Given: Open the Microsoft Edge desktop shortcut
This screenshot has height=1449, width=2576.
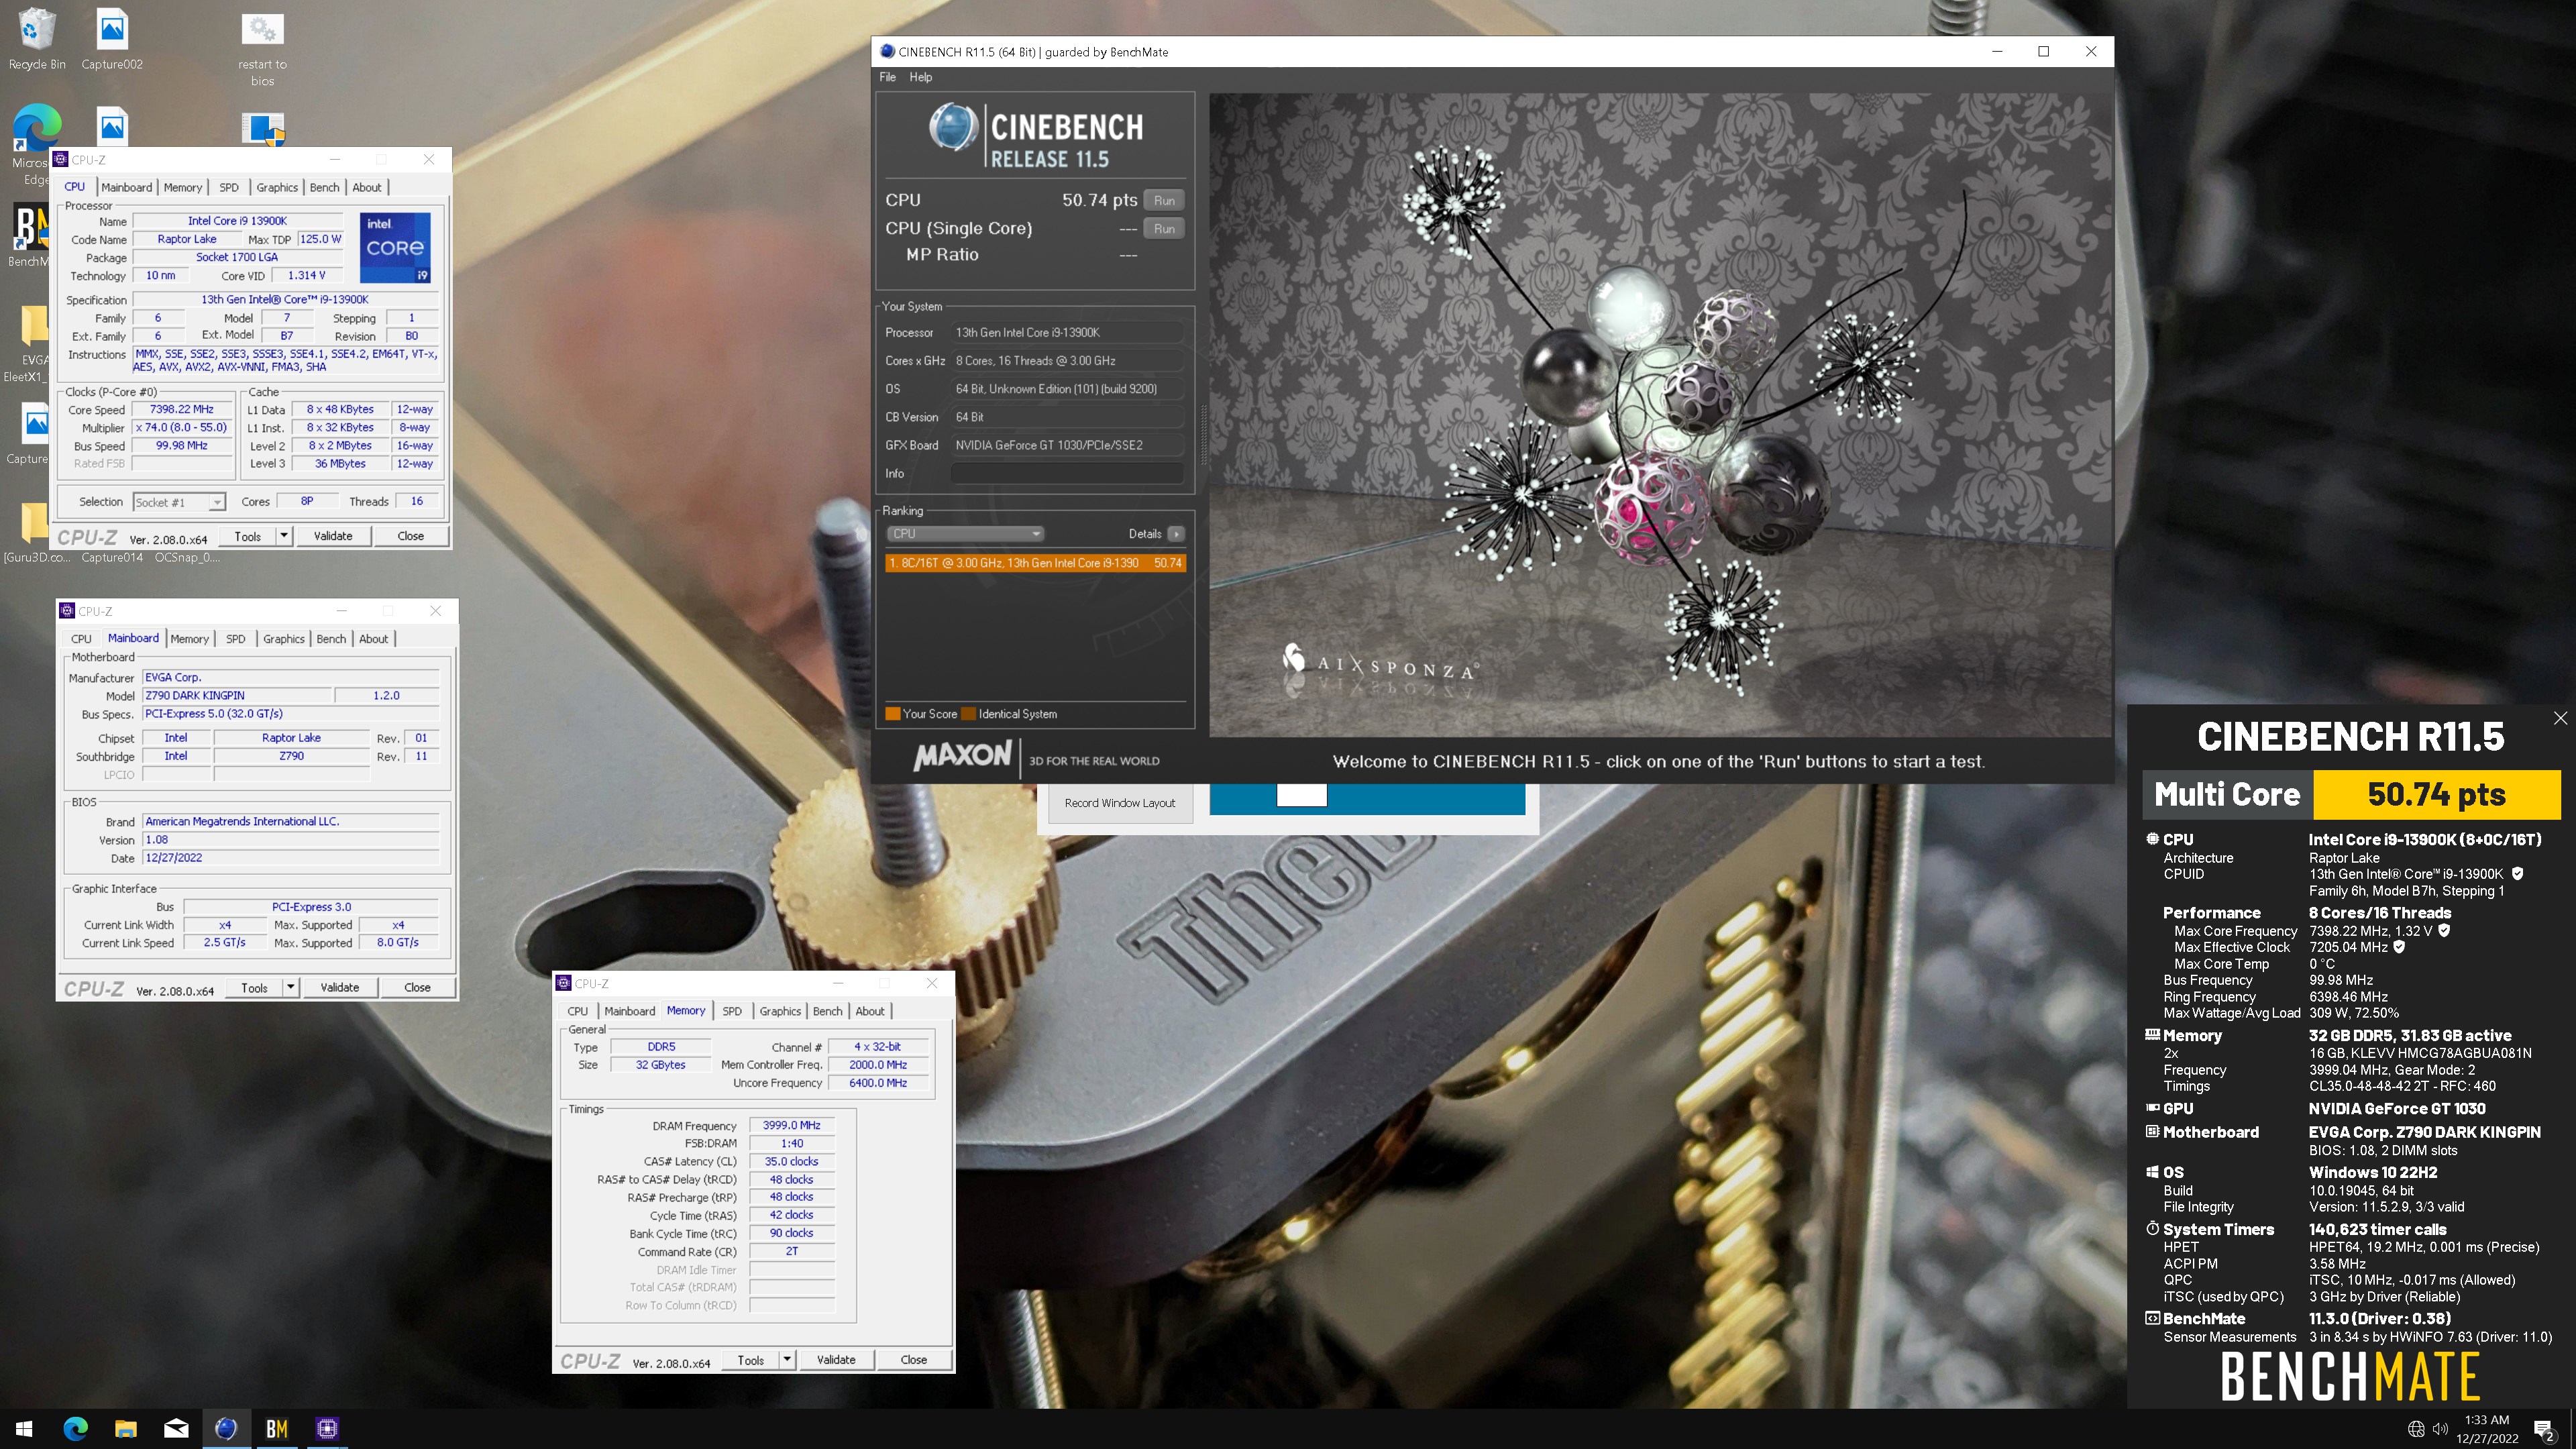Looking at the screenshot, I should [x=37, y=145].
